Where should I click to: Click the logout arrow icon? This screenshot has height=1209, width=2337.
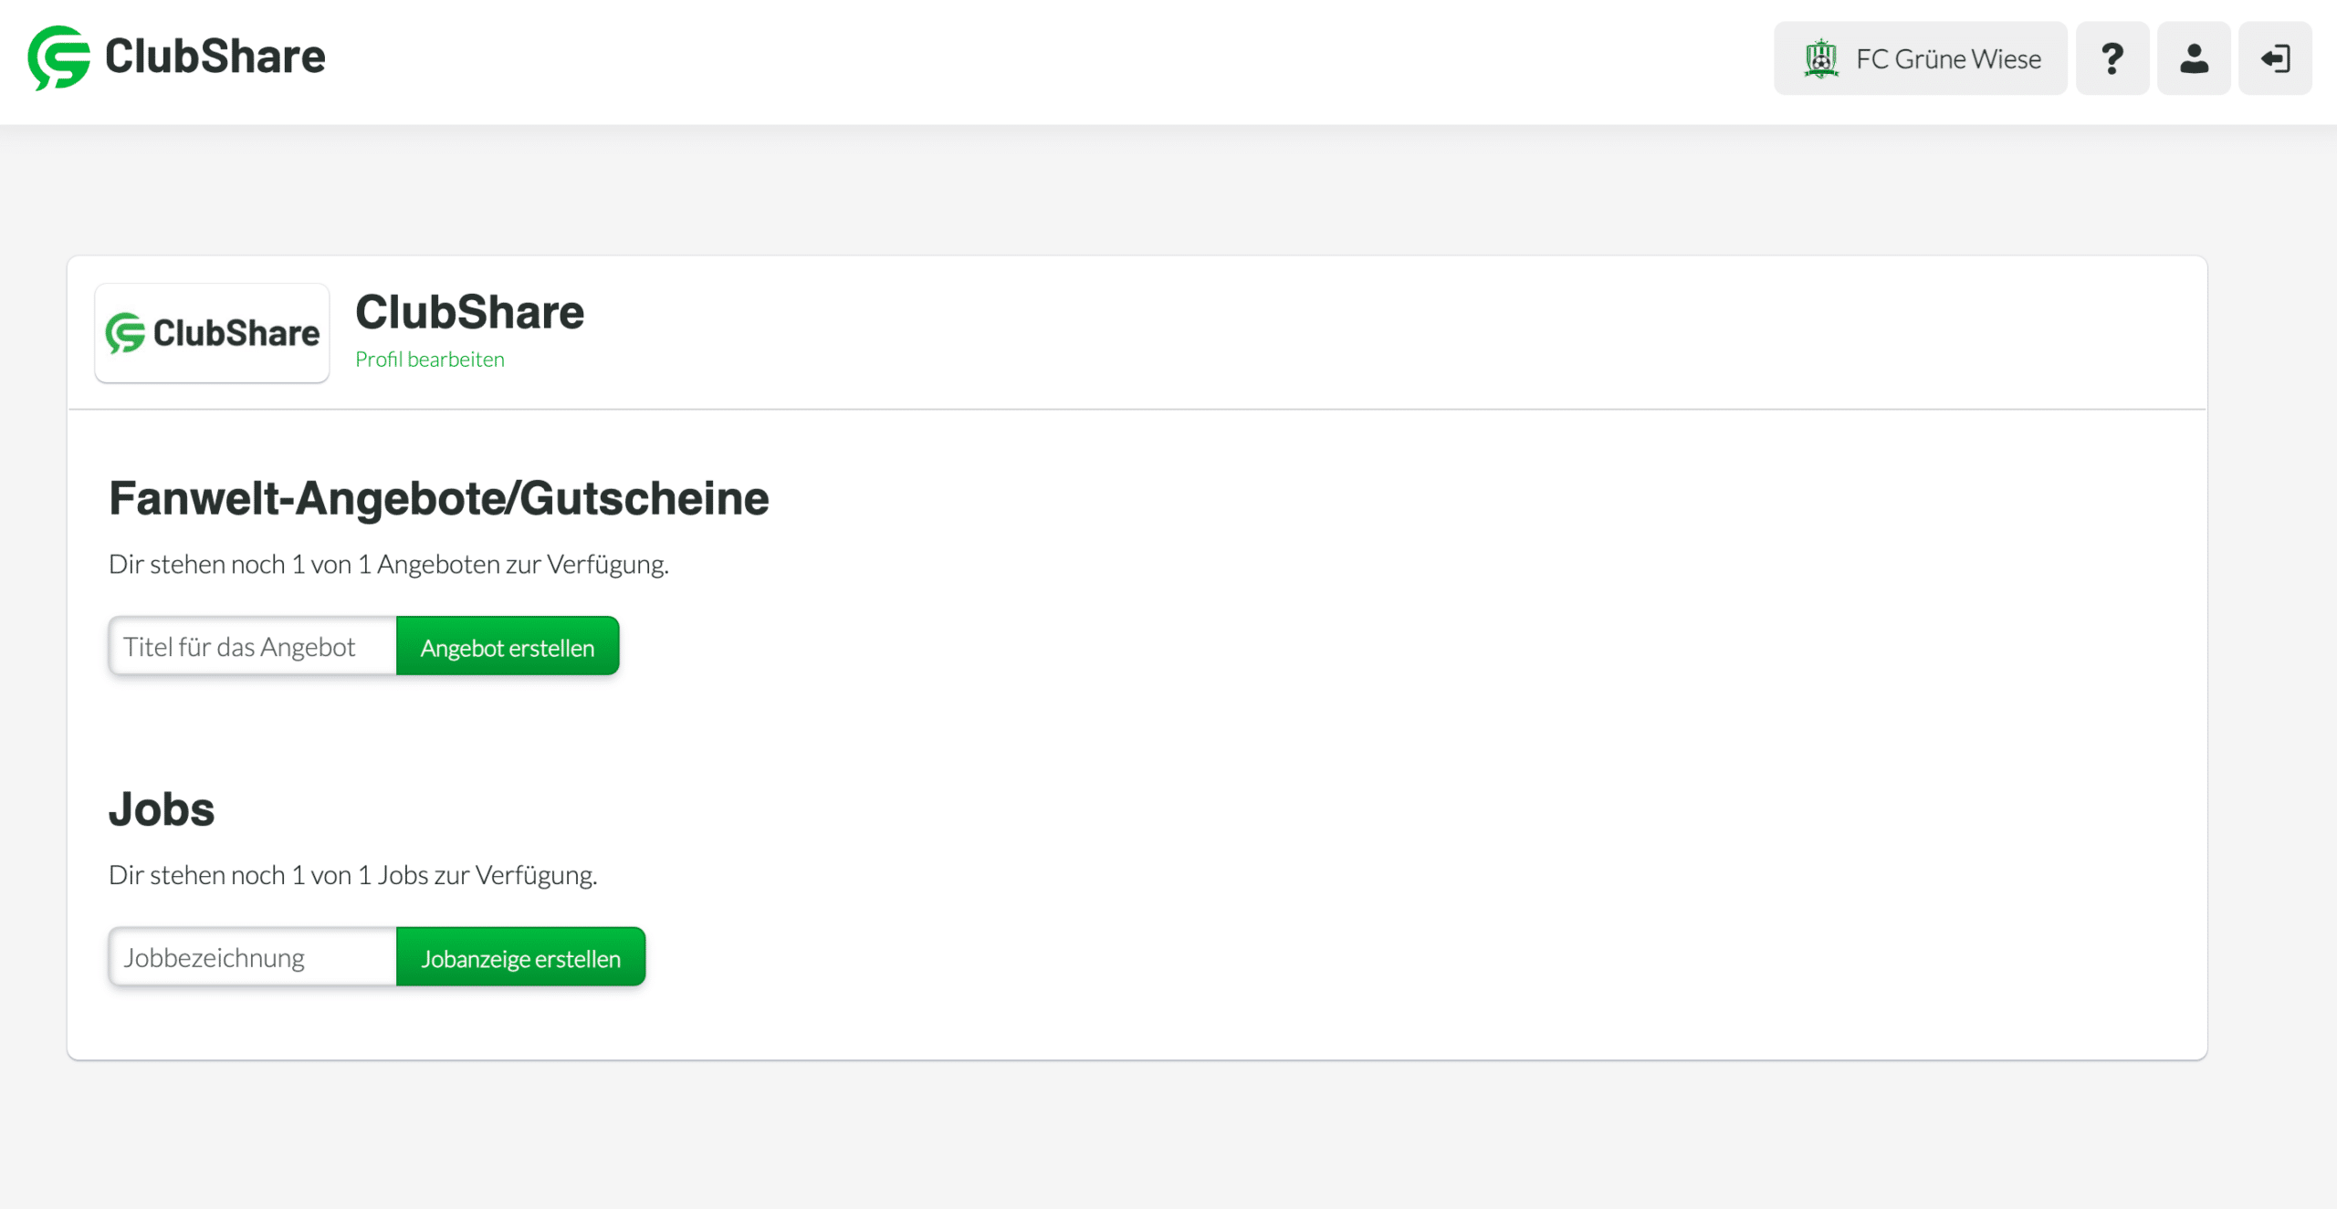pos(2275,58)
